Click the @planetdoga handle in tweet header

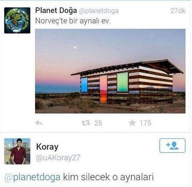point(99,11)
